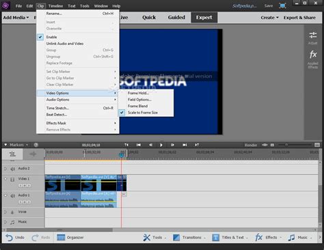Toggle Video 1 track filmstrip icon

[x=12, y=180]
